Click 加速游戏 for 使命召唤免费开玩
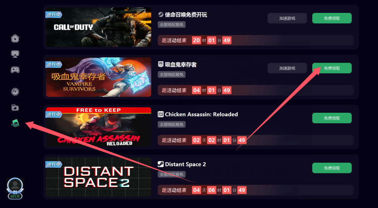This screenshot has width=378, height=208. point(287,18)
